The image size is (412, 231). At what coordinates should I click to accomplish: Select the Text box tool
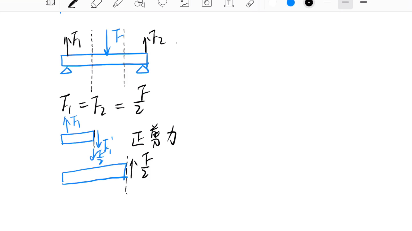[229, 3]
